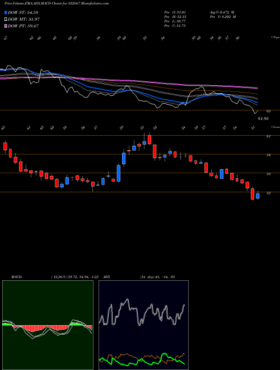280x370 pixels.
Task: Click the blue DOW ST legend swatch
Action: point(6,12)
